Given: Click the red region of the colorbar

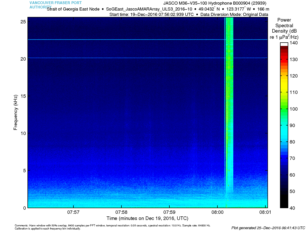Looking at the screenshot, I should tap(284, 58).
